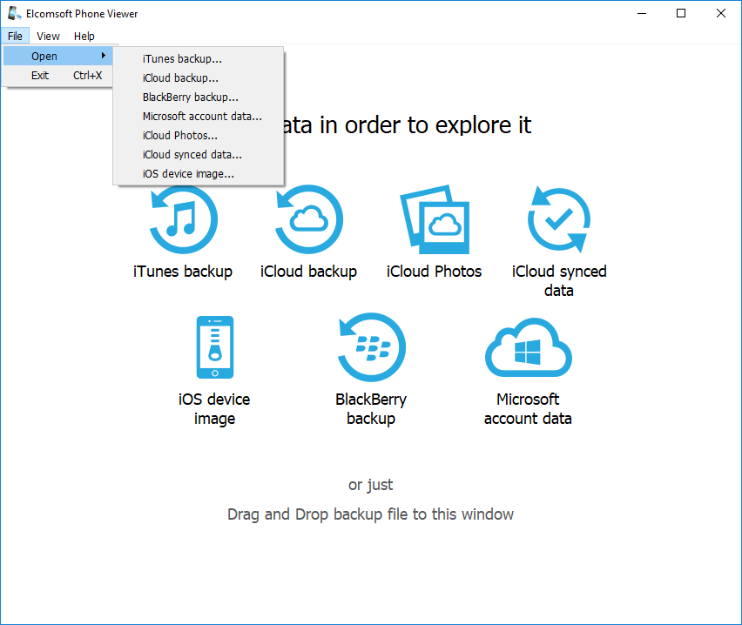742x625 pixels.
Task: Click the Elcomsoft Phone Viewer title bar icon
Action: tap(14, 13)
